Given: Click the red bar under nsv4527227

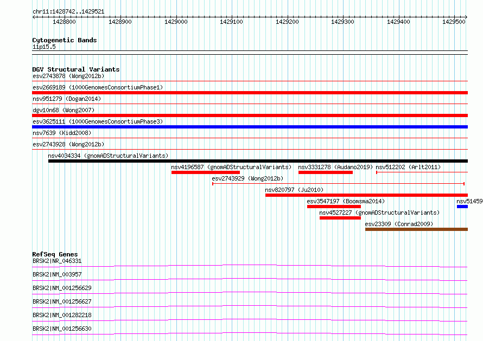Looking at the screenshot, I should (x=340, y=218).
